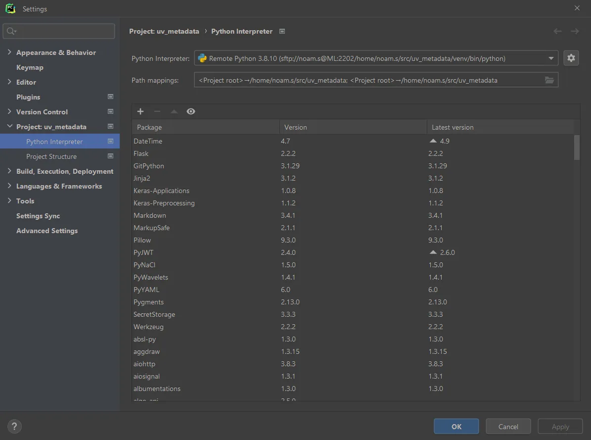Sort by Latest version column header
Screen dimensions: 591x440
[x=500, y=127]
